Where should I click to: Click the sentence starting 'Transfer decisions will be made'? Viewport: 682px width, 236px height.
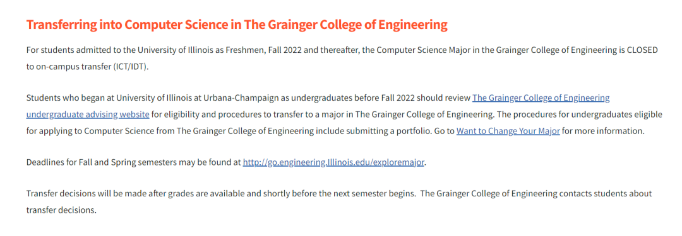(220, 193)
